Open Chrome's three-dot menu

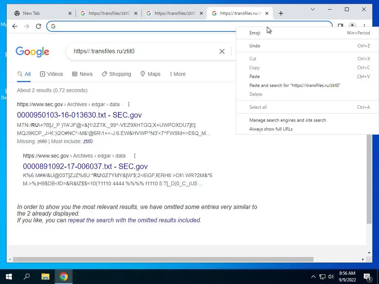pos(364,26)
